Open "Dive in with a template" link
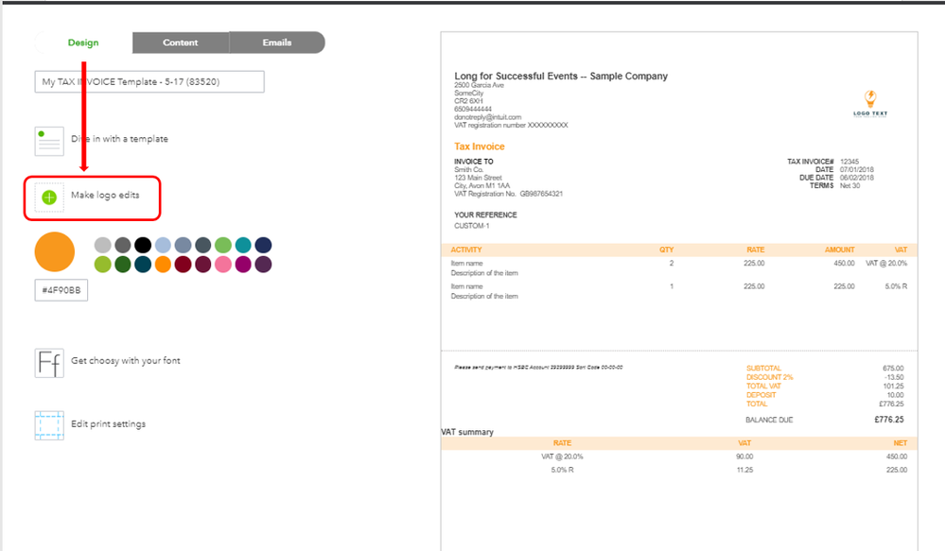The image size is (945, 551). 120,139
